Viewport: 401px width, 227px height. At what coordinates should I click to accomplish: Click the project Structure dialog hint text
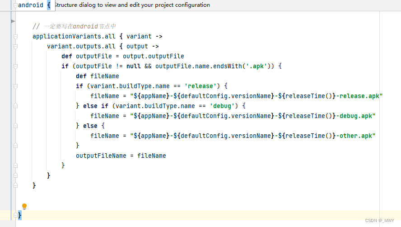coord(132,5)
